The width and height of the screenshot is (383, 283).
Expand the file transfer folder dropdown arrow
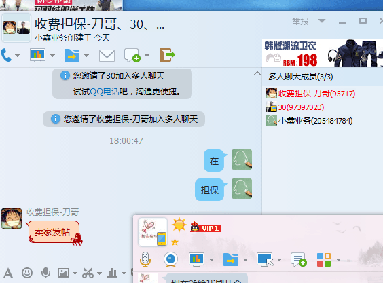coord(86,56)
